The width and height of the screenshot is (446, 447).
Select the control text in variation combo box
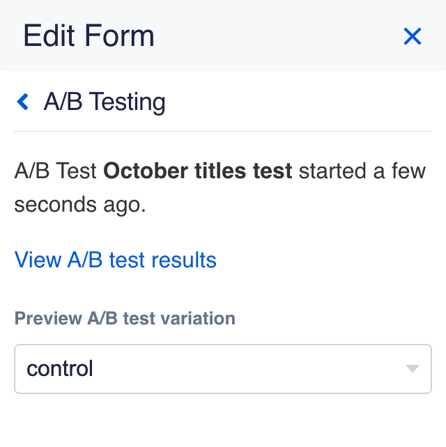pyautogui.click(x=60, y=368)
